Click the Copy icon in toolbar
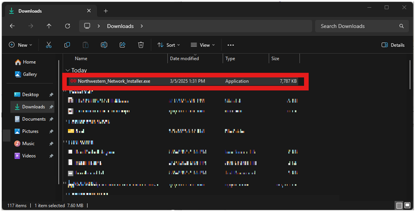Image resolution: width=415 pixels, height=211 pixels. (x=67, y=45)
